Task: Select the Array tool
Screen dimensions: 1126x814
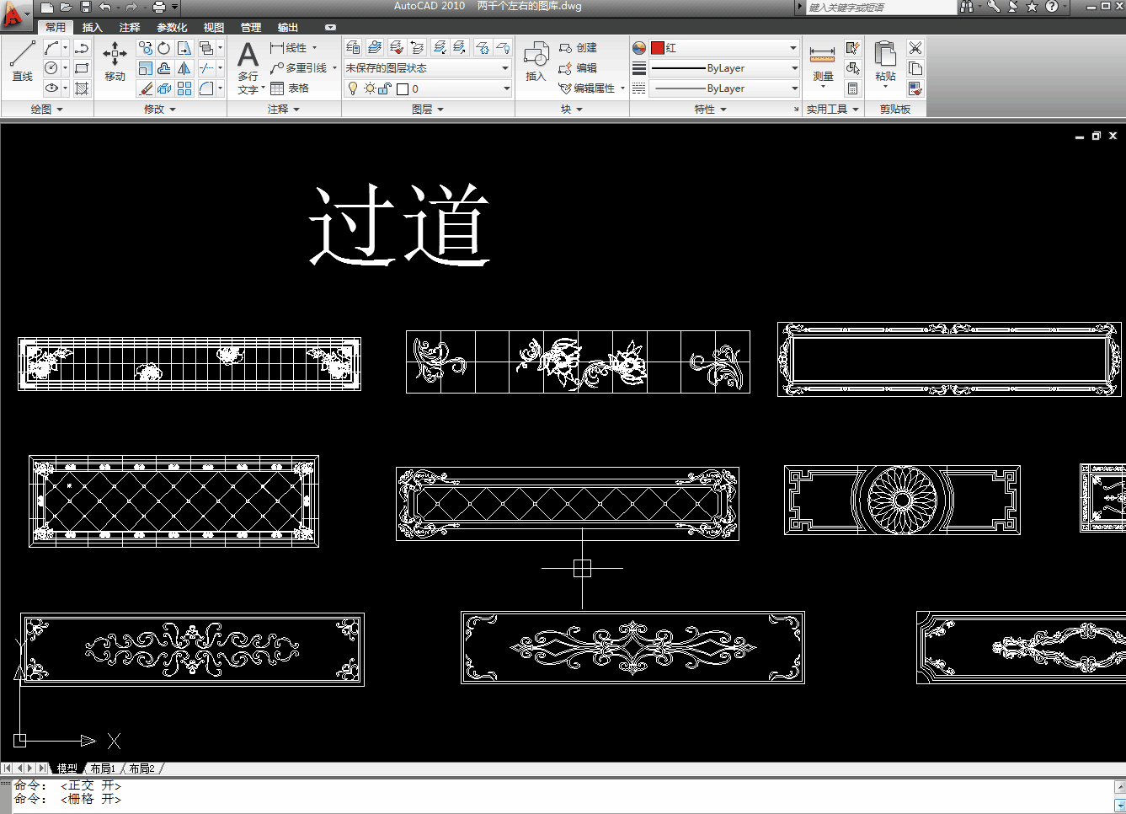Action: pyautogui.click(x=184, y=88)
